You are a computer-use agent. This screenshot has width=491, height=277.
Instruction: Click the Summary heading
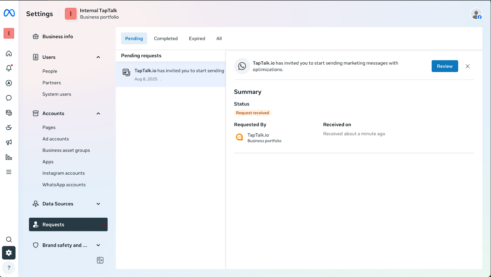click(x=248, y=92)
